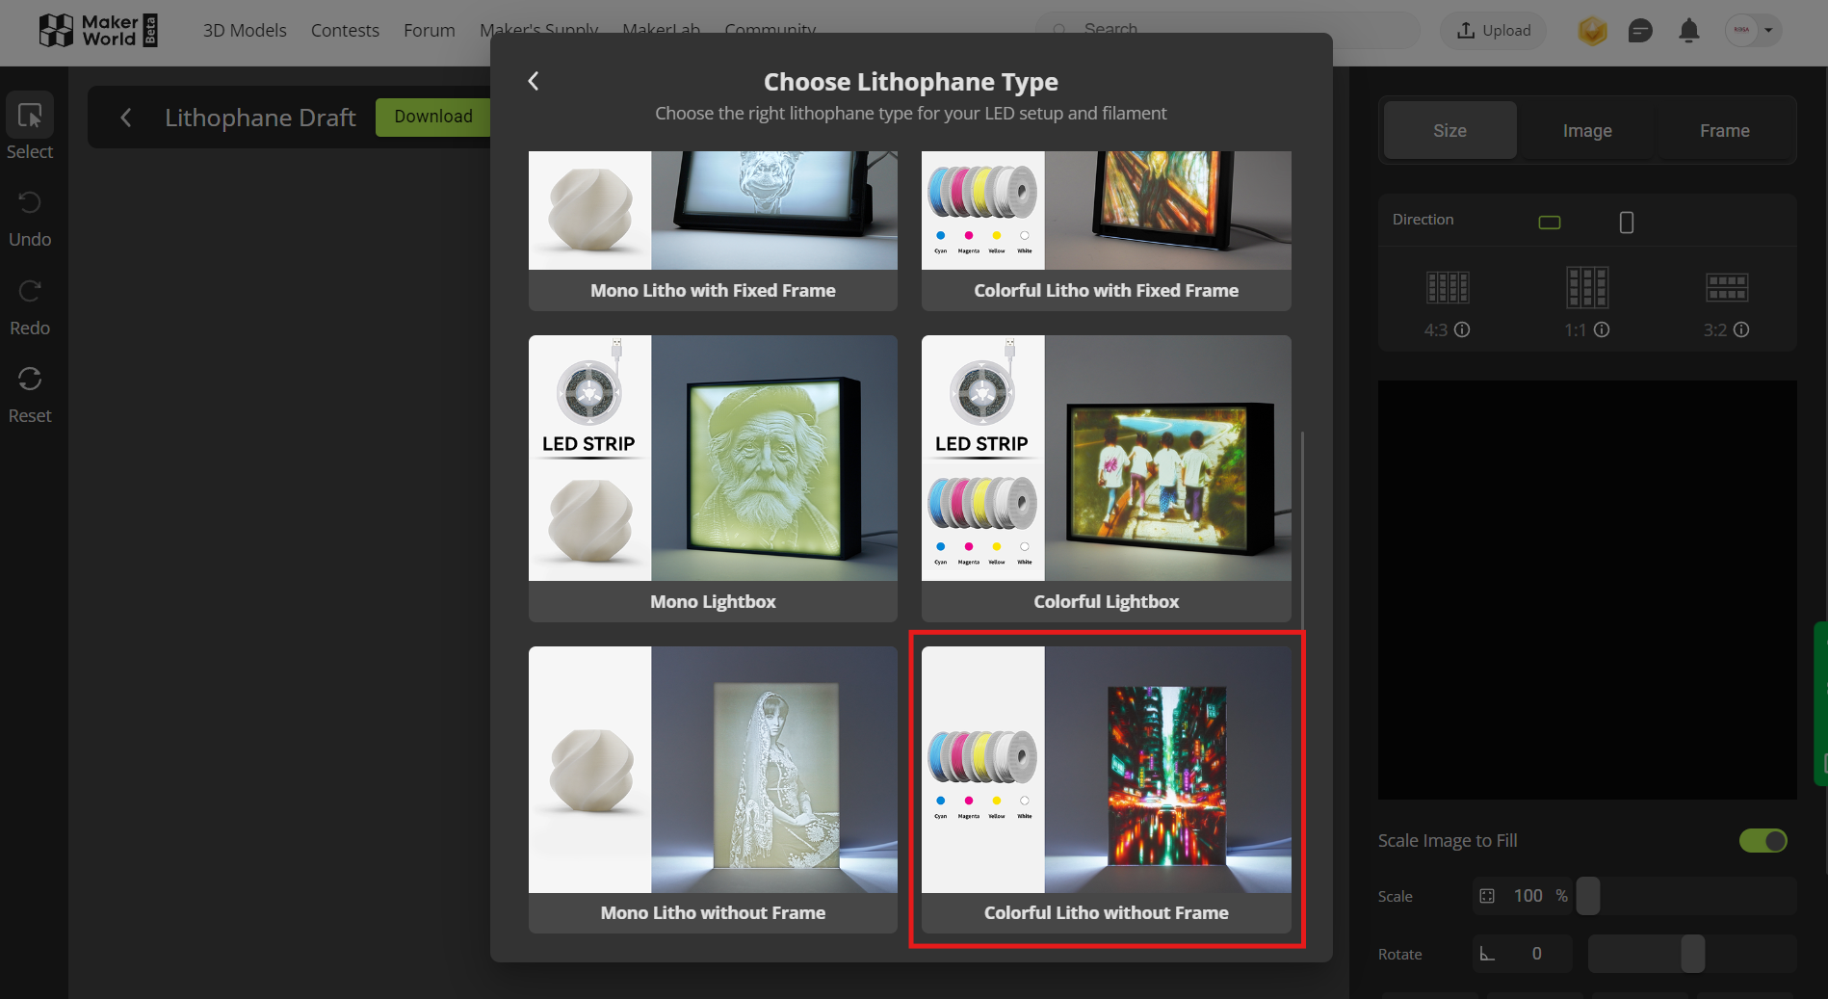
Task: Select landscape direction option
Action: tap(1549, 223)
